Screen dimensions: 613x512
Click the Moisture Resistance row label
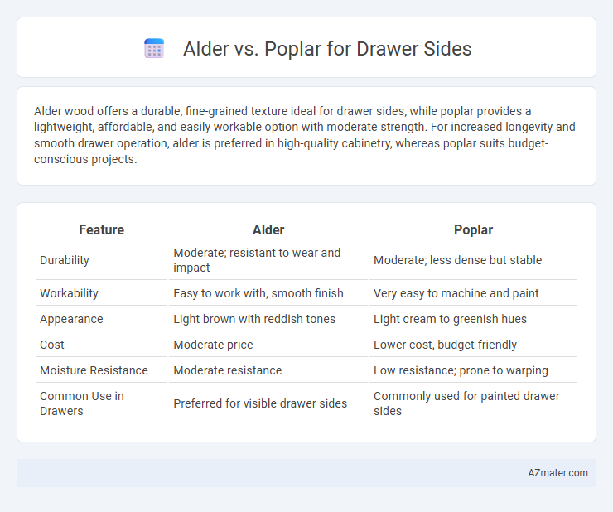[94, 370]
